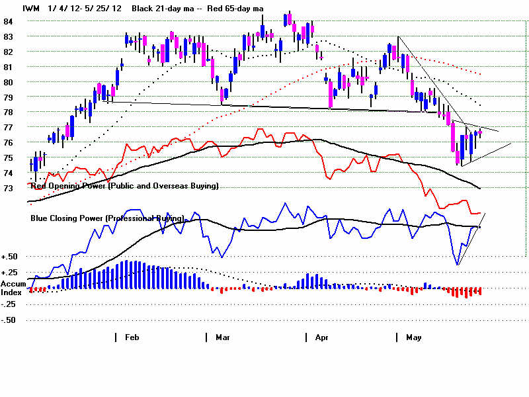Click the date range 1/4/12-5/25/12 text
The width and height of the screenshot is (529, 397).
tap(84, 9)
